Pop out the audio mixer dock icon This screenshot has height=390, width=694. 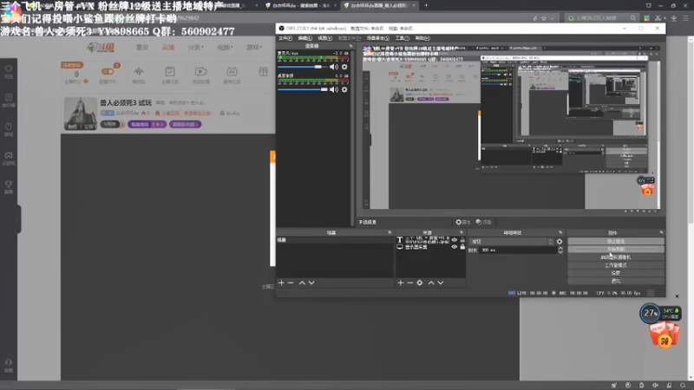pyautogui.click(x=350, y=46)
